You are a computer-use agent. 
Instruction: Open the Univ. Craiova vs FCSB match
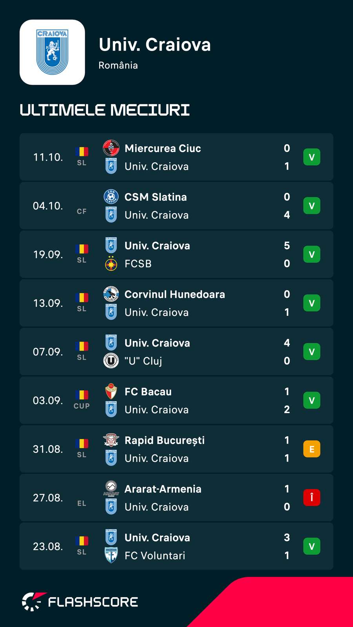(x=176, y=254)
